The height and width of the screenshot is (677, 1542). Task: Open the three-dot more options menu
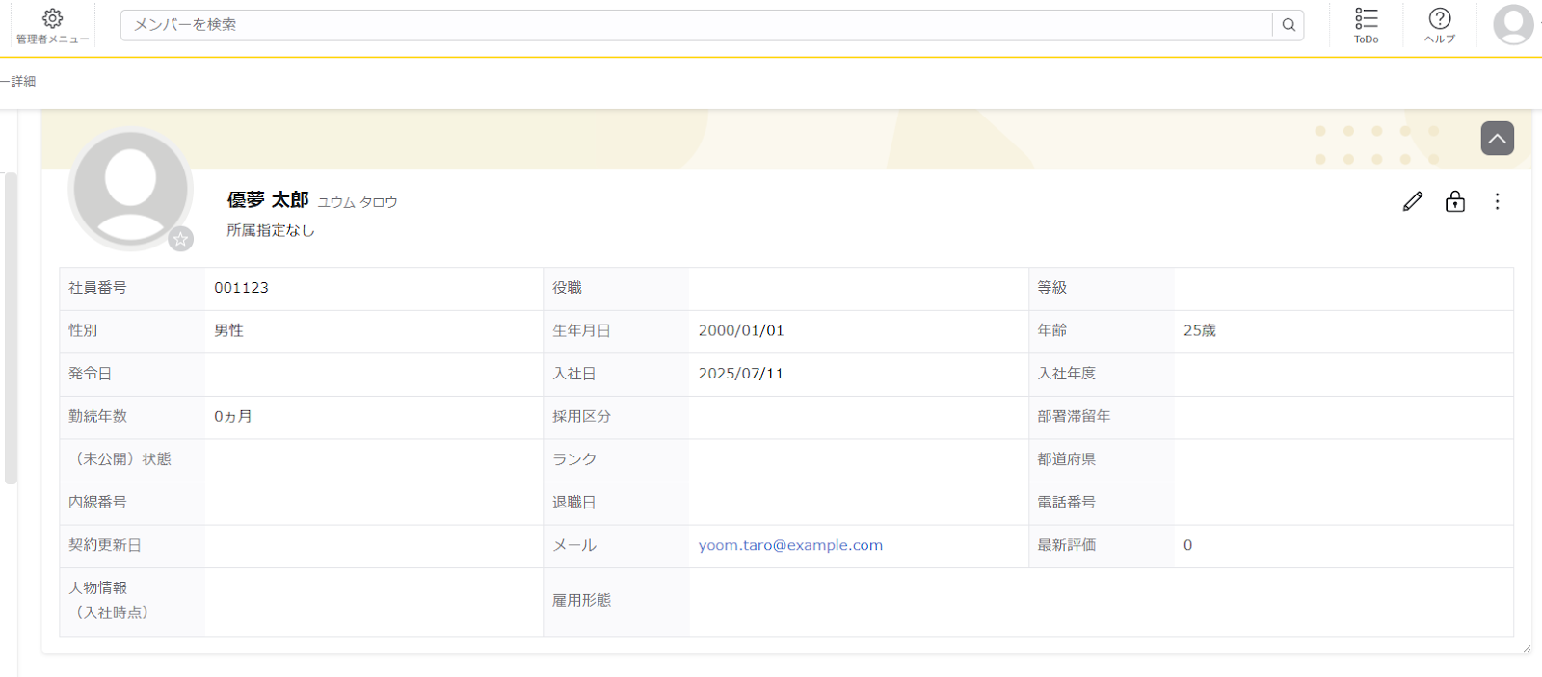point(1497,201)
